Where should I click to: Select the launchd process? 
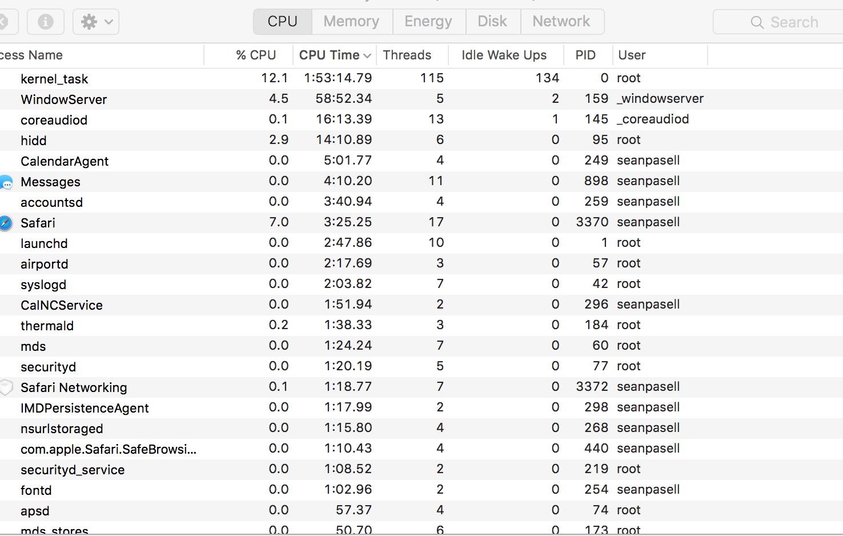44,243
